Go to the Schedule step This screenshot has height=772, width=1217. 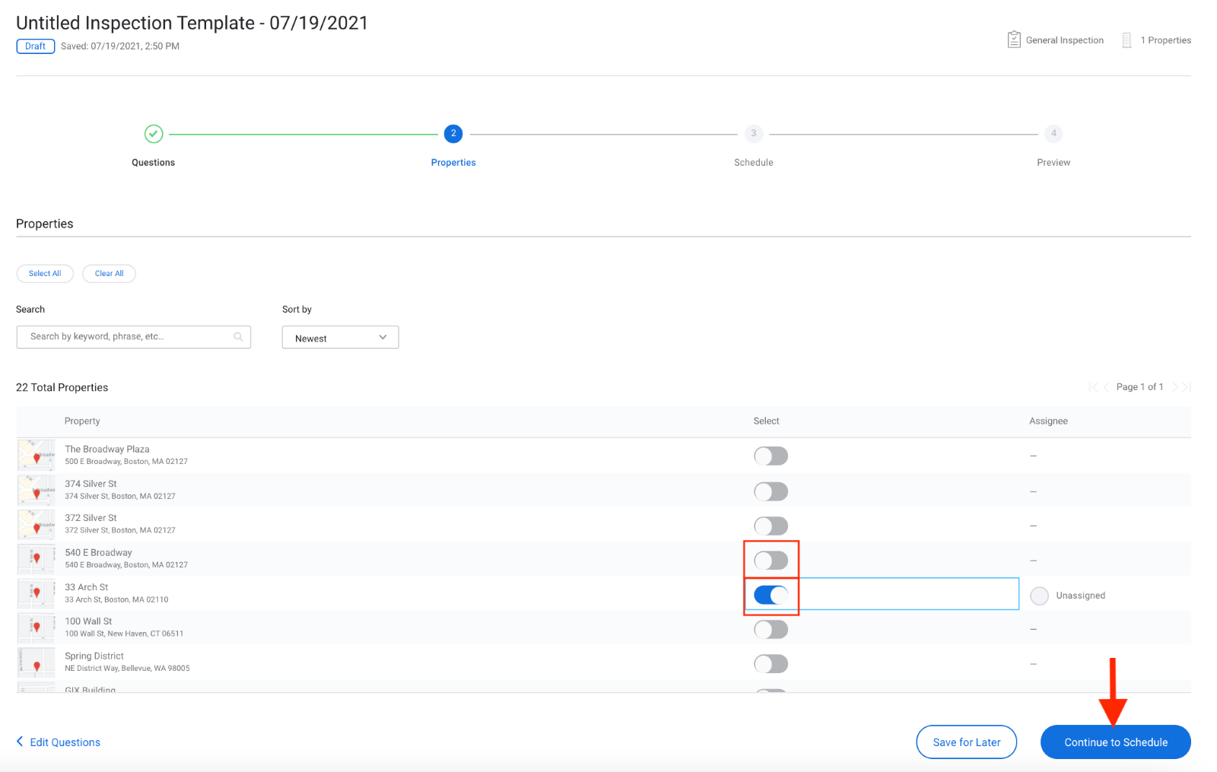753,134
